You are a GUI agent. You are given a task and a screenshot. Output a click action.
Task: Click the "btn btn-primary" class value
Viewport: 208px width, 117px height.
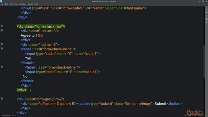pyautogui.click(x=138, y=104)
